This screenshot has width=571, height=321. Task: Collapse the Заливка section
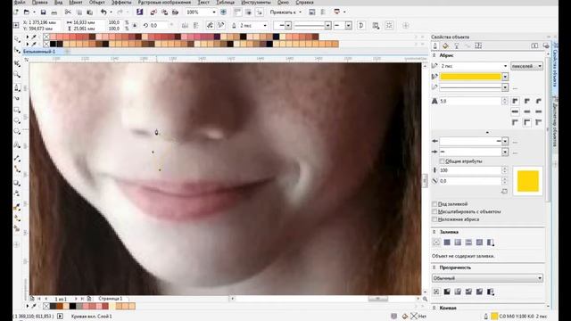pyautogui.click(x=434, y=232)
